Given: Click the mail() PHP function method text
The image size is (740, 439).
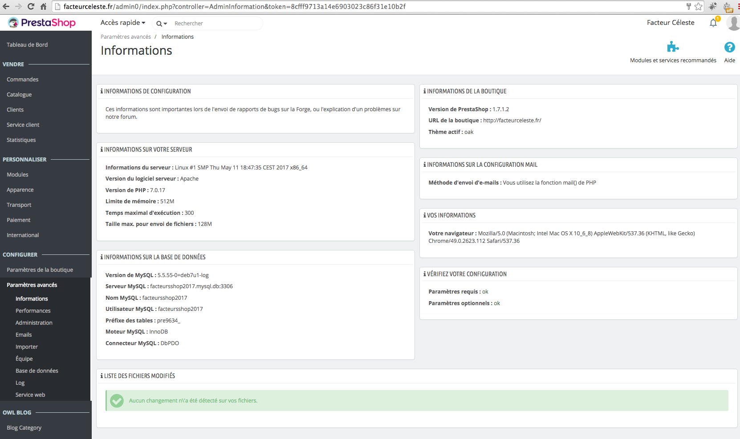Looking at the screenshot, I should point(549,183).
